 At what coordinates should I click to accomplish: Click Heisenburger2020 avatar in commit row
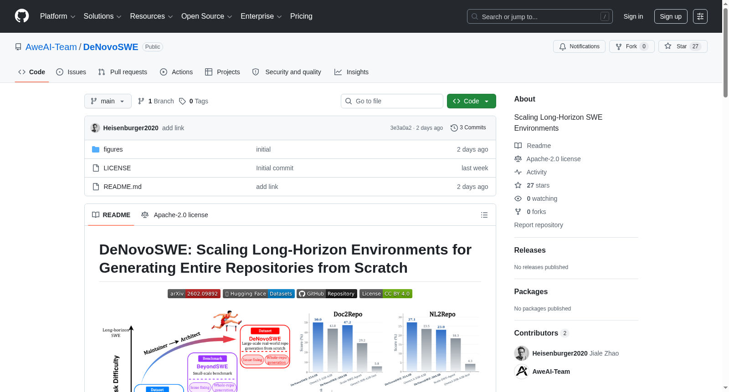pos(95,128)
